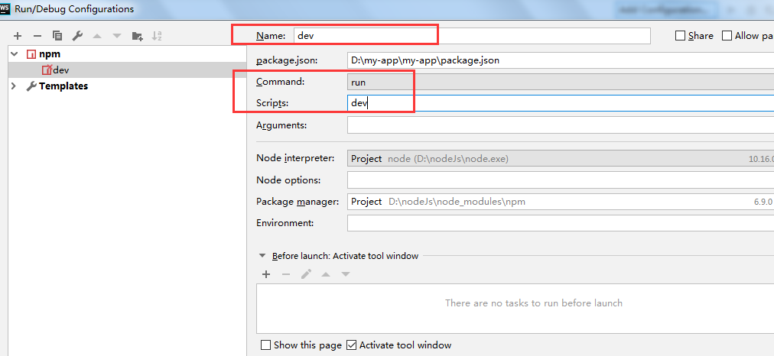774x356 pixels.
Task: Uncheck Activate tool window
Action: pyautogui.click(x=352, y=345)
